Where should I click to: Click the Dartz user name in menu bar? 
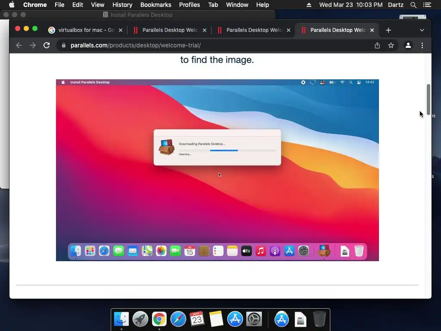[395, 5]
